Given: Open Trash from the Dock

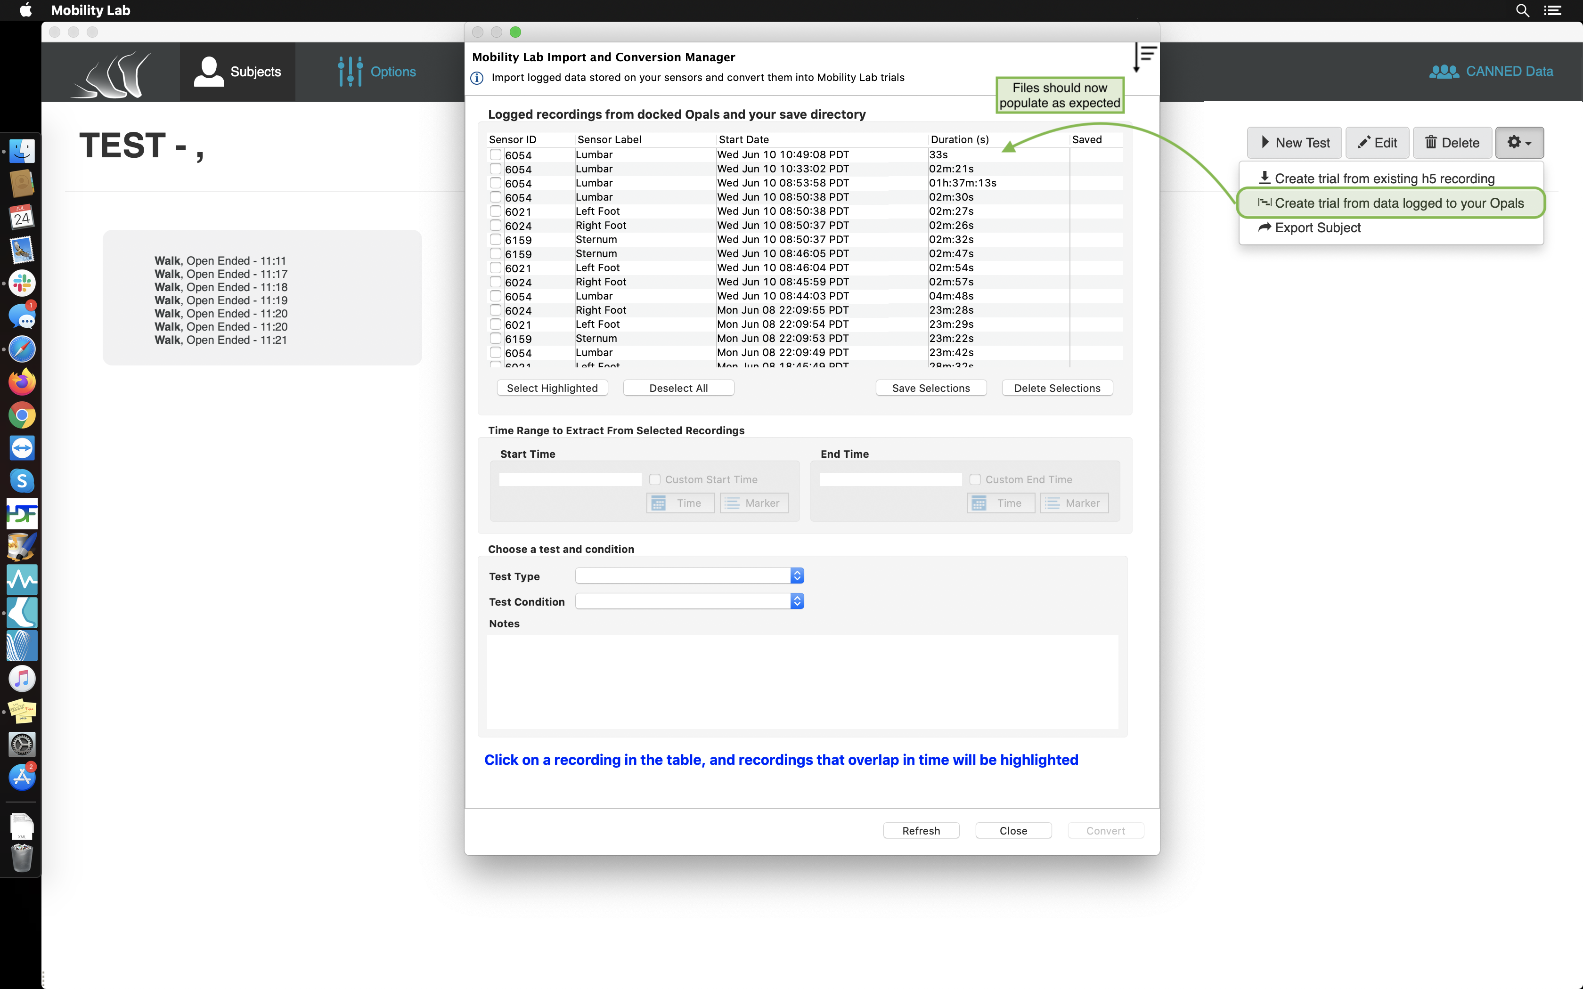Looking at the screenshot, I should coord(22,858).
